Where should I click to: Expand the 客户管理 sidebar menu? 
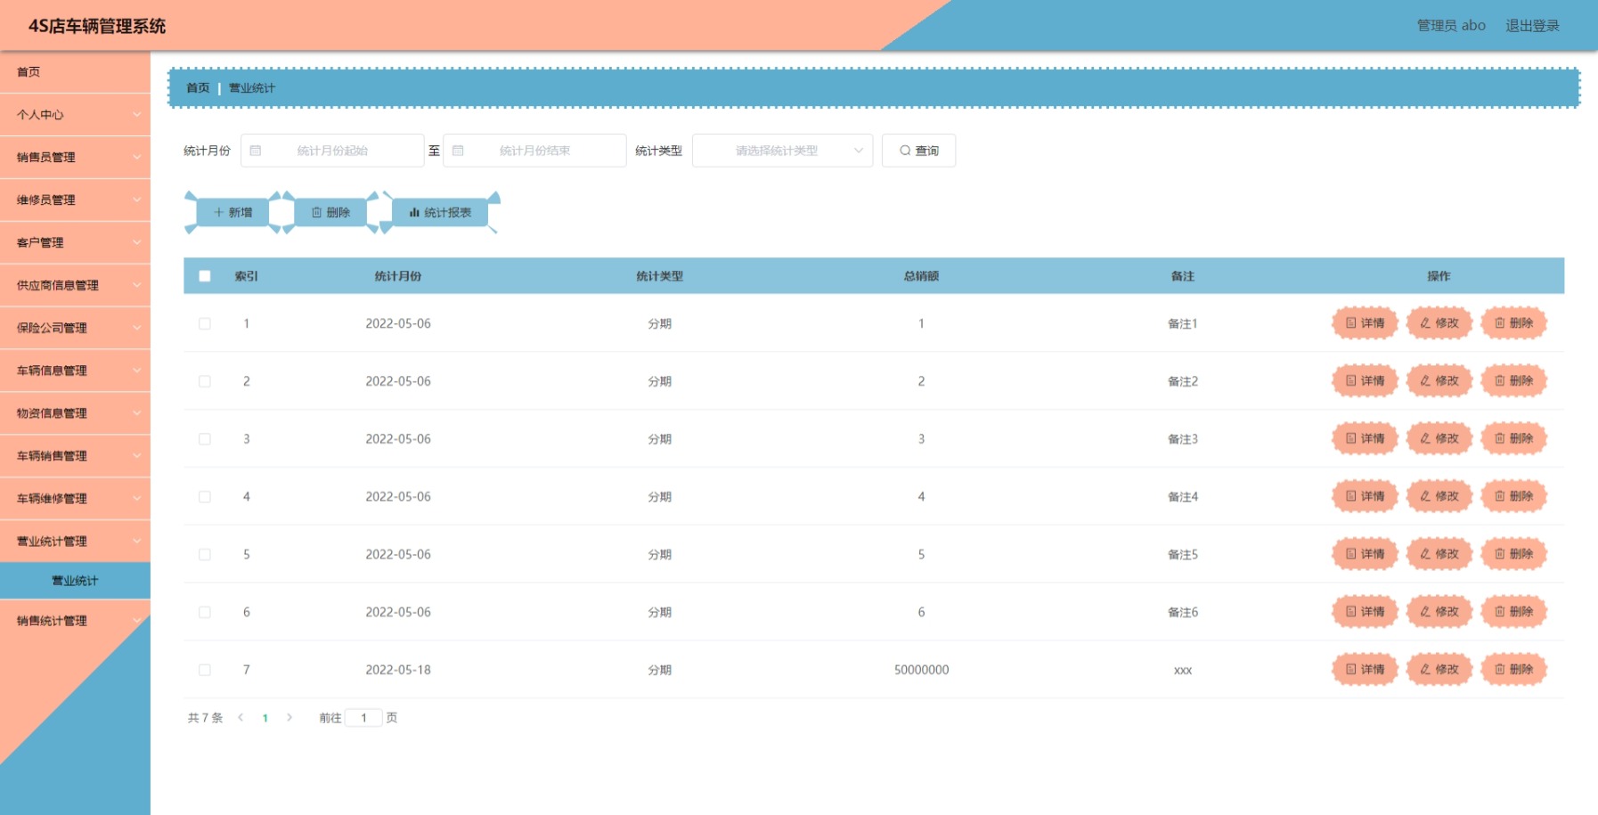(x=75, y=243)
